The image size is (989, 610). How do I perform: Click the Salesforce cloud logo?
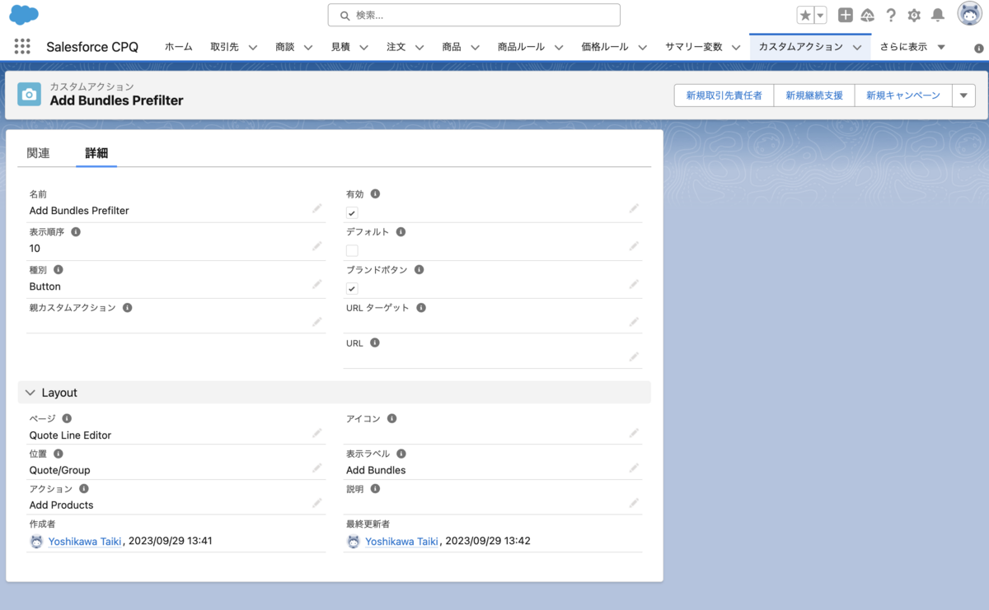pos(23,14)
